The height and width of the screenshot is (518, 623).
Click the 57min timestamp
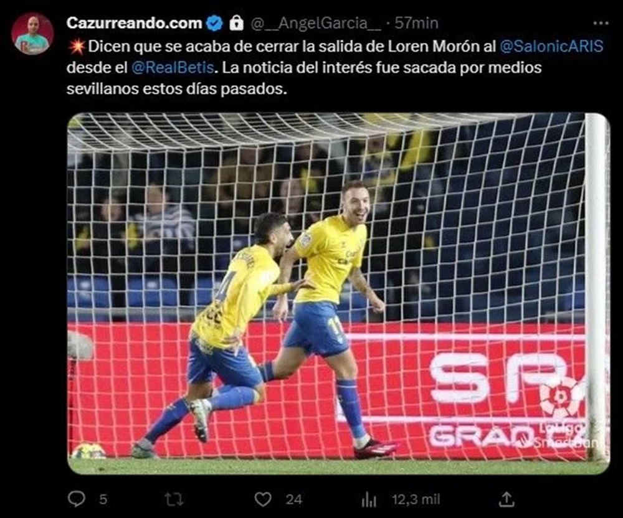[416, 23]
